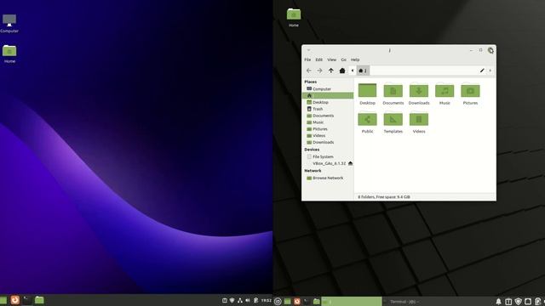Select Trash in the Places sidebar
The width and height of the screenshot is (545, 306).
328,109
